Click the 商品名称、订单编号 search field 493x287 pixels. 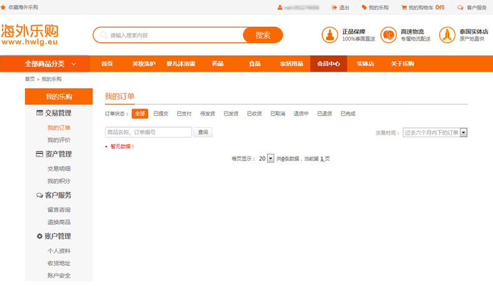[x=149, y=132]
